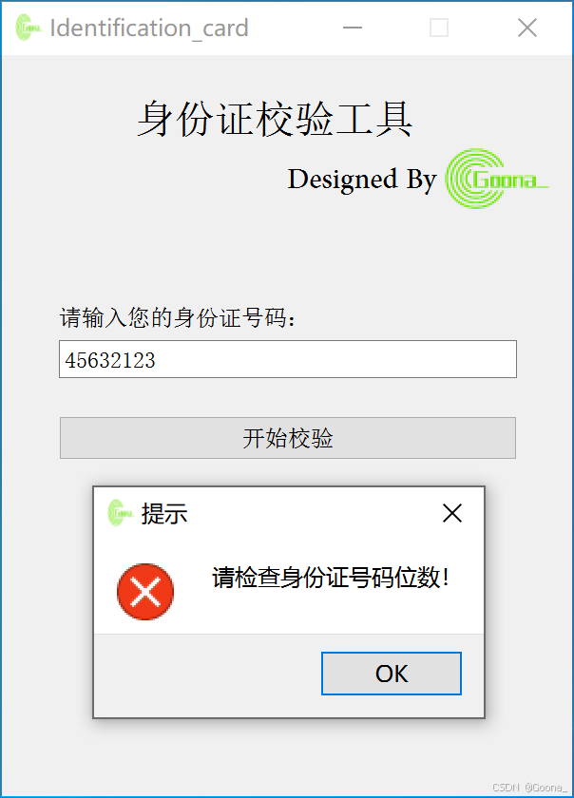Screen dimensions: 574x798
Task: Click the 身份证校验工具 heading
Action: 275,119
